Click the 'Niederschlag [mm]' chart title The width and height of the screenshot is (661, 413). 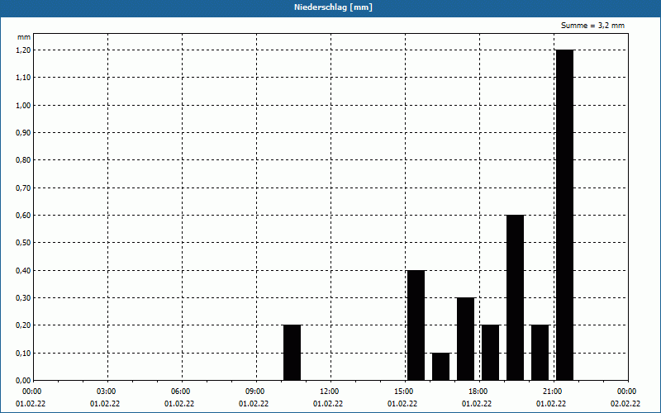330,7
